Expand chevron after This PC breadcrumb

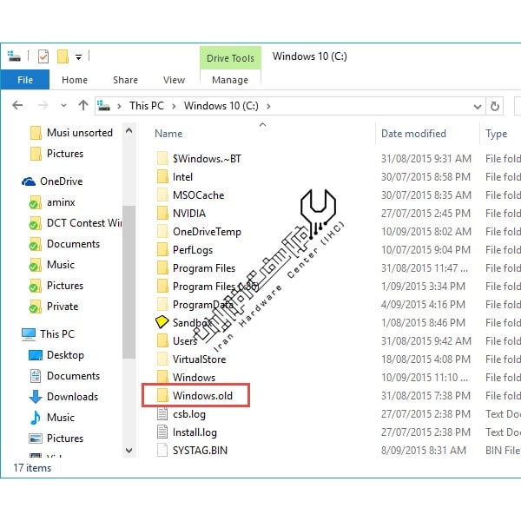(174, 106)
